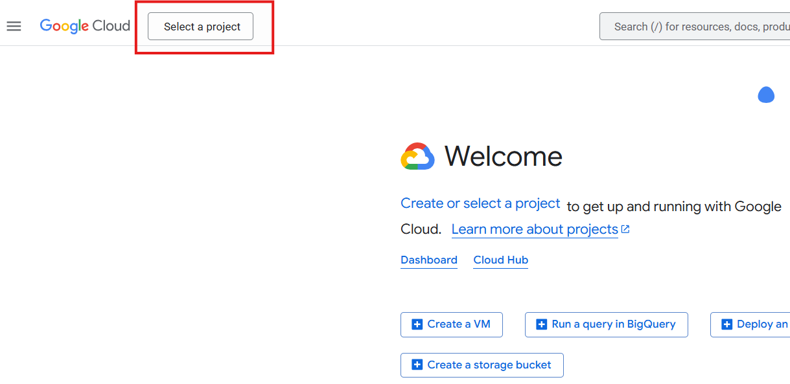Open the hamburger navigation menu
The image size is (790, 384).
[14, 27]
